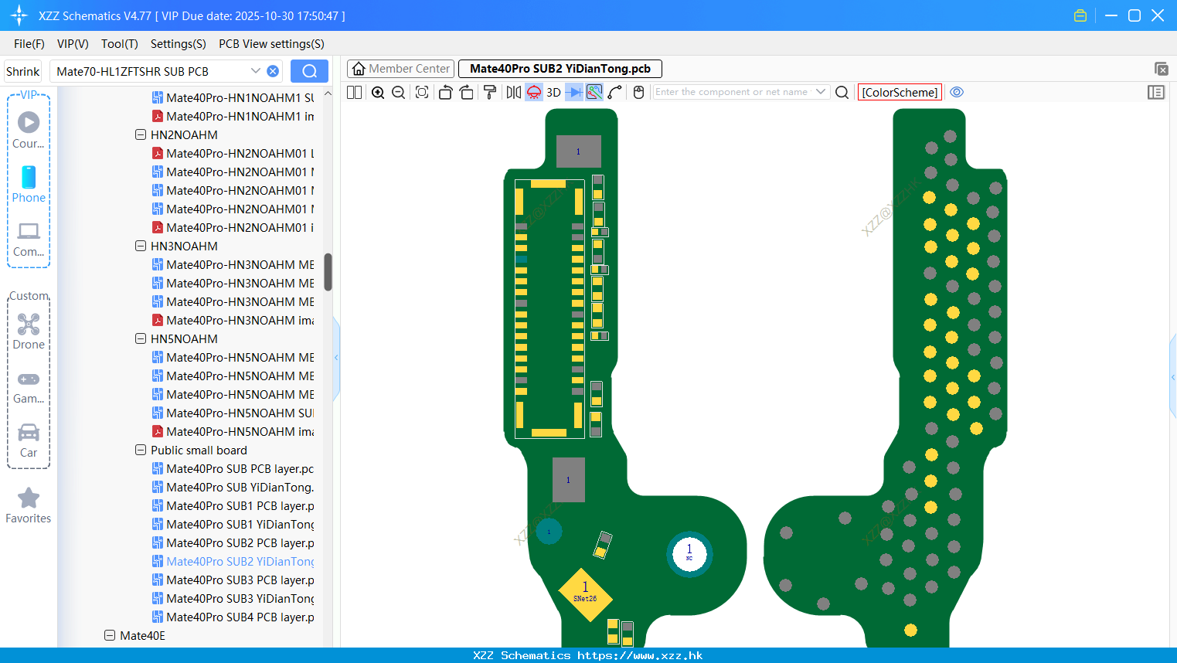Toggle split view layout icon
The width and height of the screenshot is (1177, 663).
[x=355, y=93]
